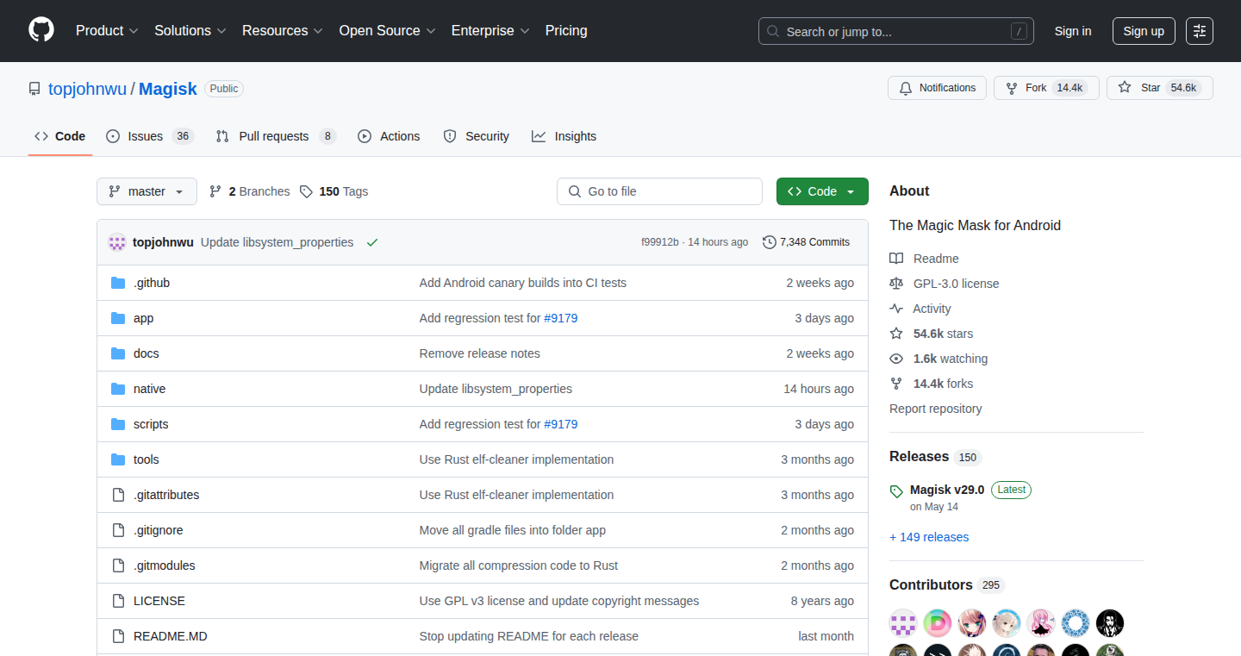Open the + 149 releases link

point(929,537)
